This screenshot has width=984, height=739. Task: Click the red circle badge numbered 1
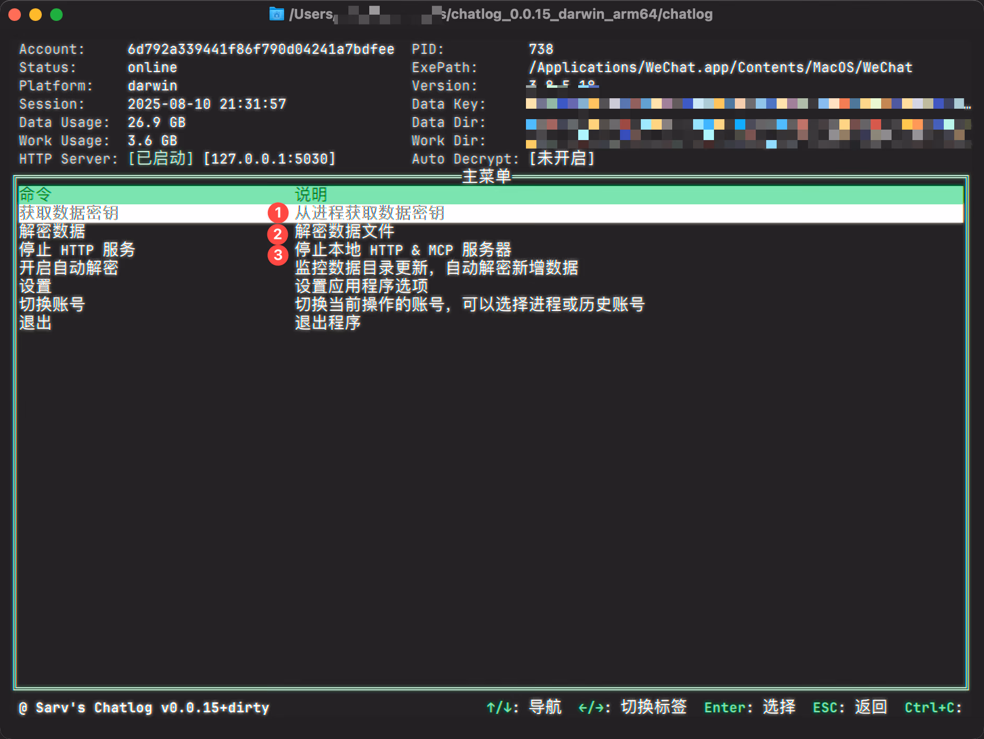[x=278, y=213]
